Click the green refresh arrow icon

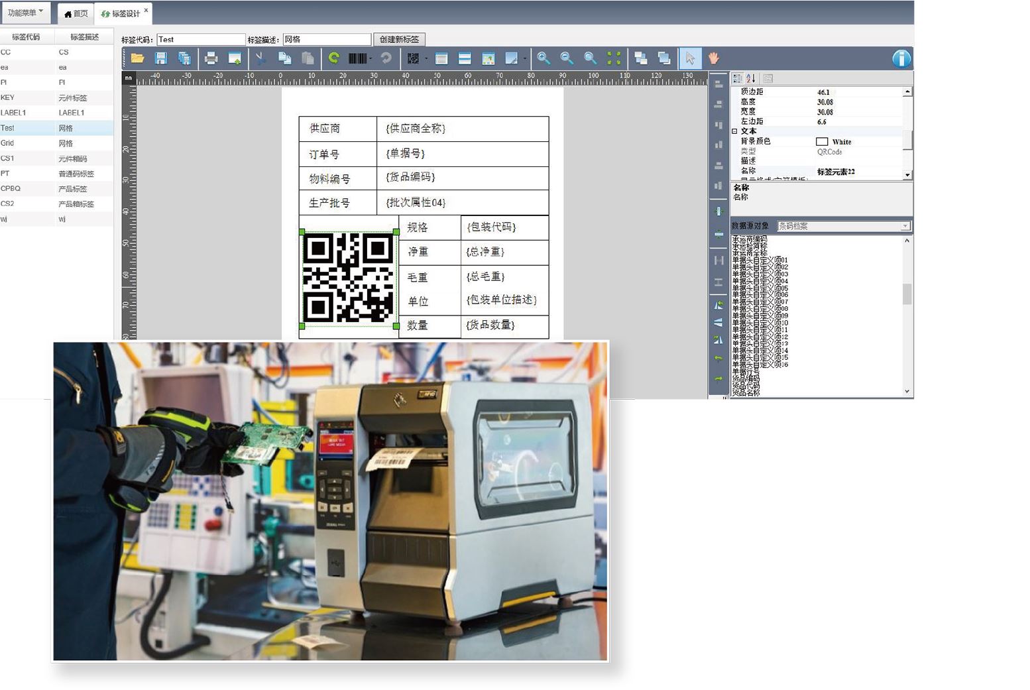333,58
